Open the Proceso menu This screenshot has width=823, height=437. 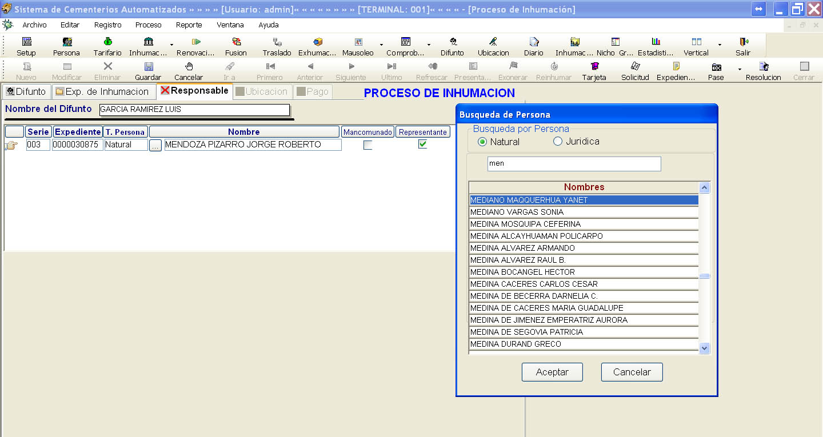coord(148,25)
